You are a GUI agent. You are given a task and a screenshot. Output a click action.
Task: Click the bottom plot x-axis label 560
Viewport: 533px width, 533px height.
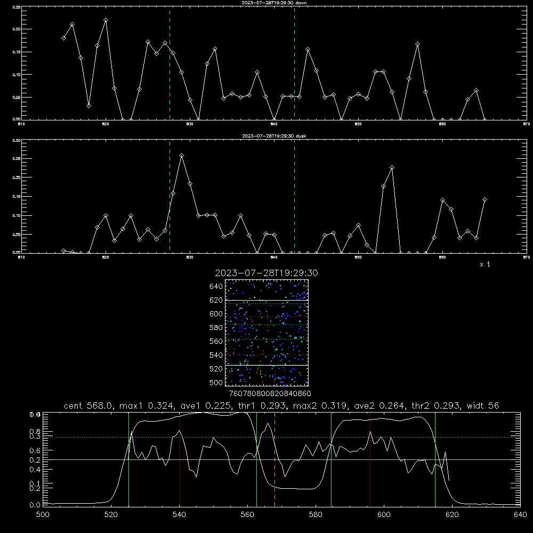pyautogui.click(x=247, y=515)
